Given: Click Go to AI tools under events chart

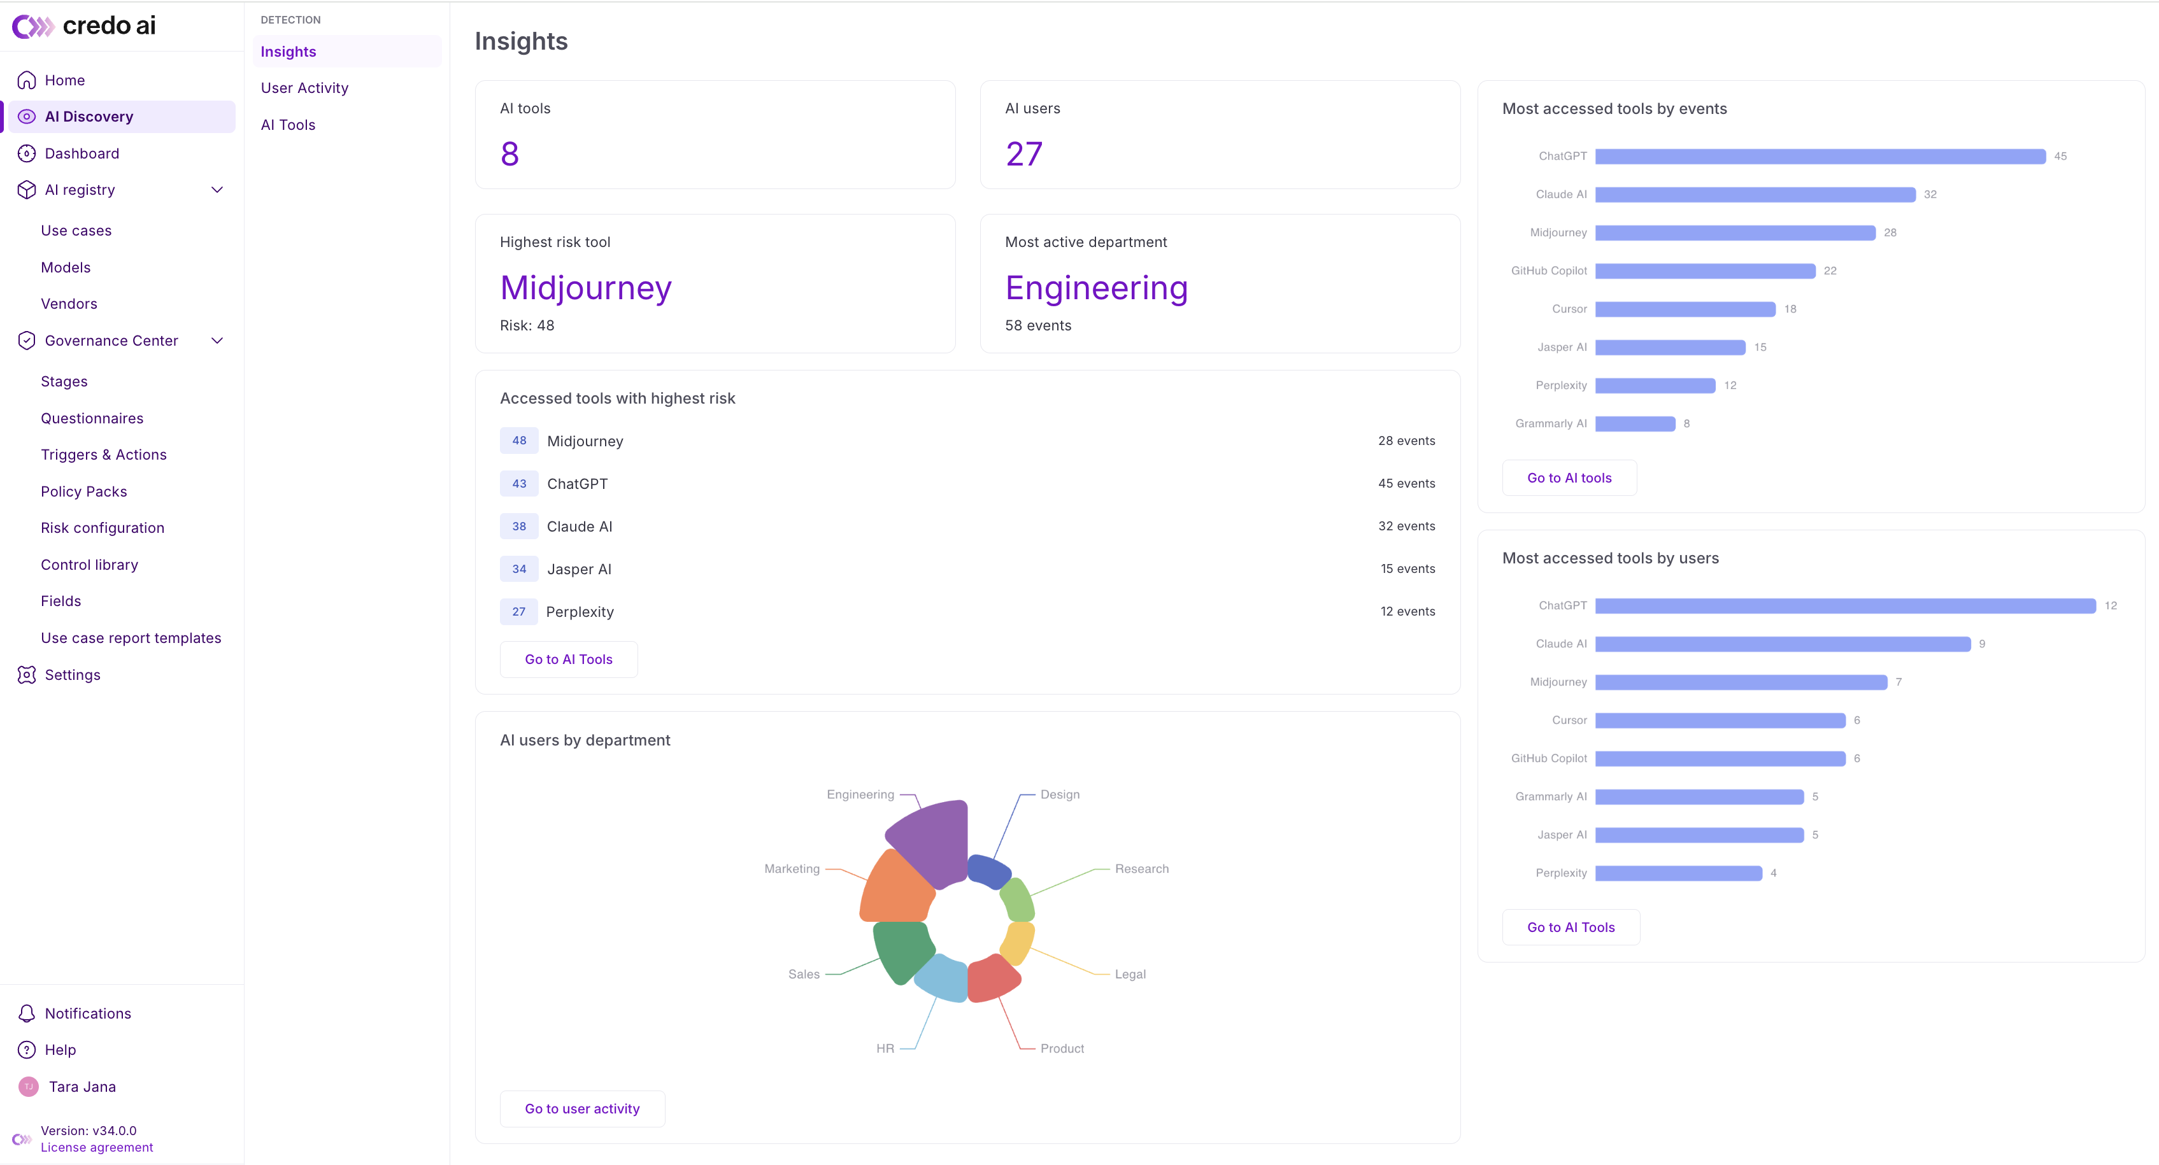Looking at the screenshot, I should pyautogui.click(x=1569, y=478).
